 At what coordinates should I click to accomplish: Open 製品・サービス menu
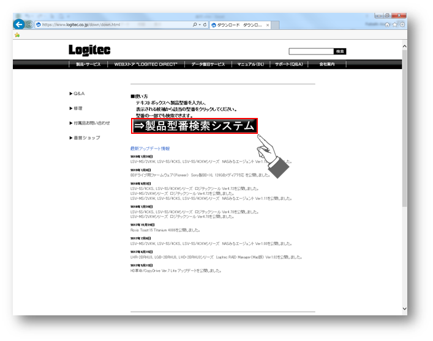(x=88, y=64)
